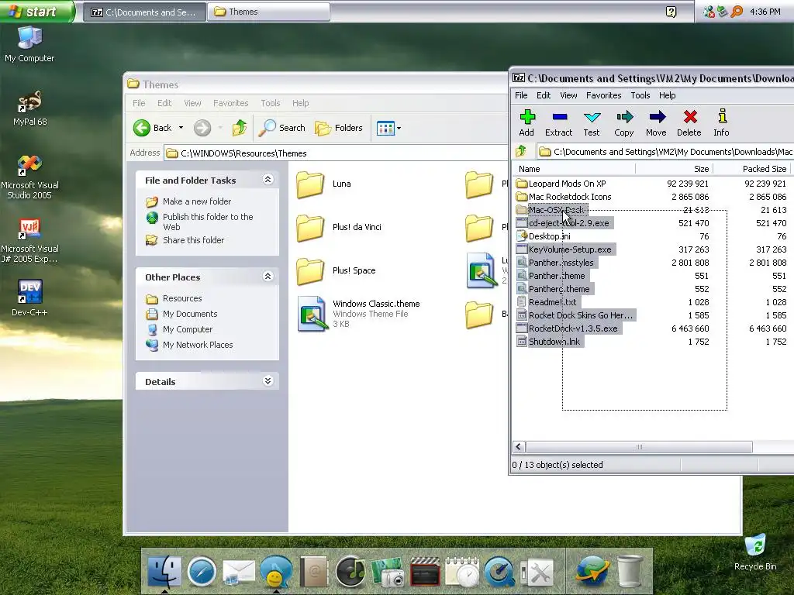The height and width of the screenshot is (595, 794).
Task: Click the Forward arrow in Themes window
Action: (202, 128)
